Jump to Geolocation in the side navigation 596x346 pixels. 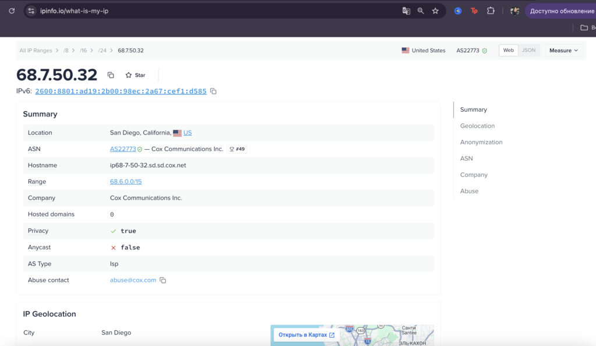(477, 126)
